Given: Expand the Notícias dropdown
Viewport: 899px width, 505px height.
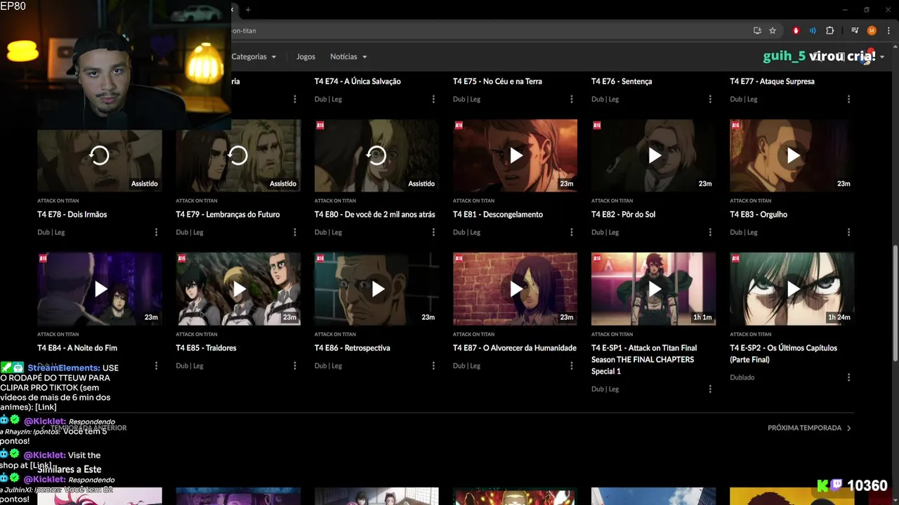Looking at the screenshot, I should [348, 57].
